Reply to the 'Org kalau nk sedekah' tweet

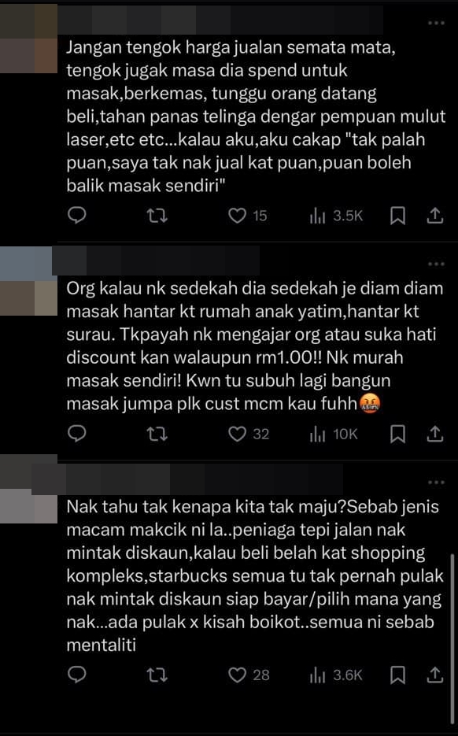[77, 434]
